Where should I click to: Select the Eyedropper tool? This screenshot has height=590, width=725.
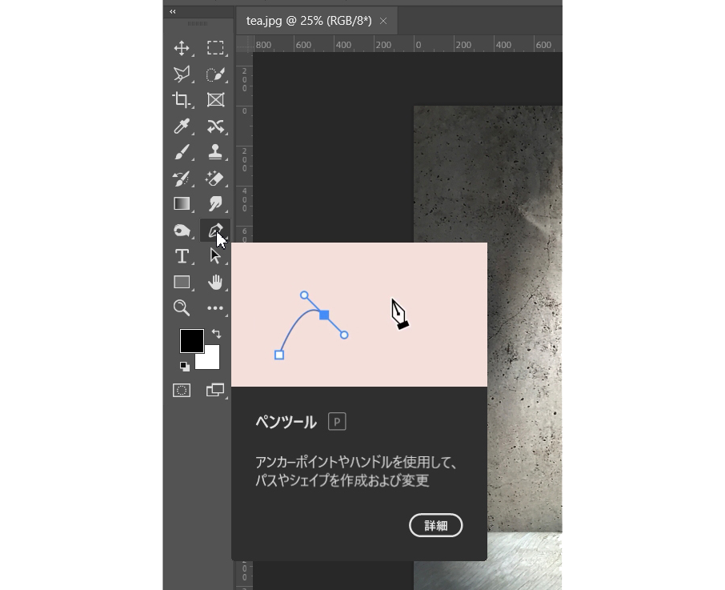point(182,126)
